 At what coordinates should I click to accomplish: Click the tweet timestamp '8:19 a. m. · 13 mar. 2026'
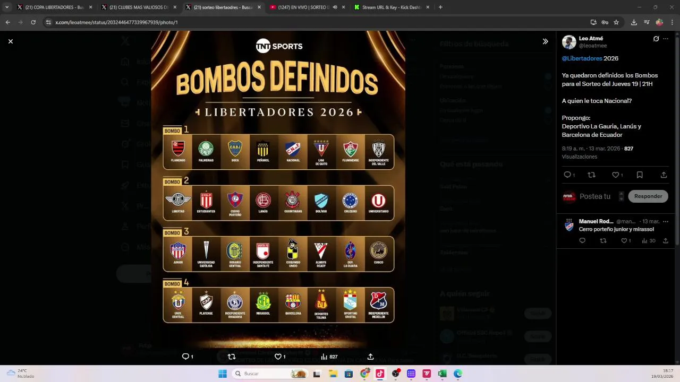pos(591,149)
